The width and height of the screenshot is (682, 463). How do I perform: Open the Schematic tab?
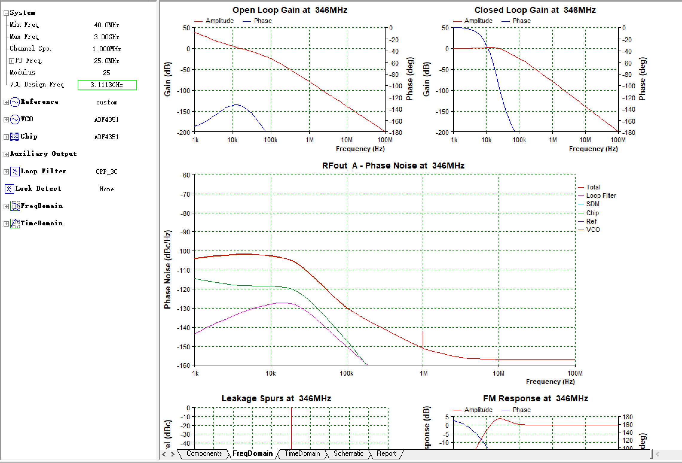(x=348, y=453)
